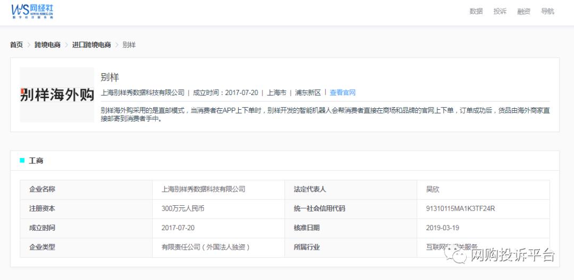Open 跨境电商 breadcrumb link
Viewport: 574px width, 280px height.
[48, 45]
